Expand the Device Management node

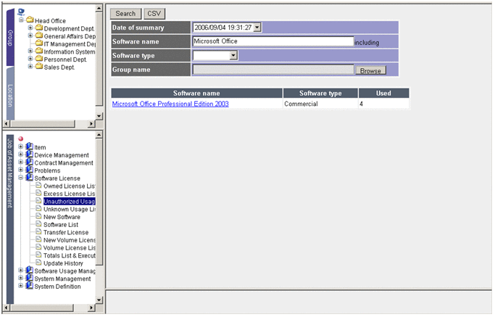pos(20,155)
